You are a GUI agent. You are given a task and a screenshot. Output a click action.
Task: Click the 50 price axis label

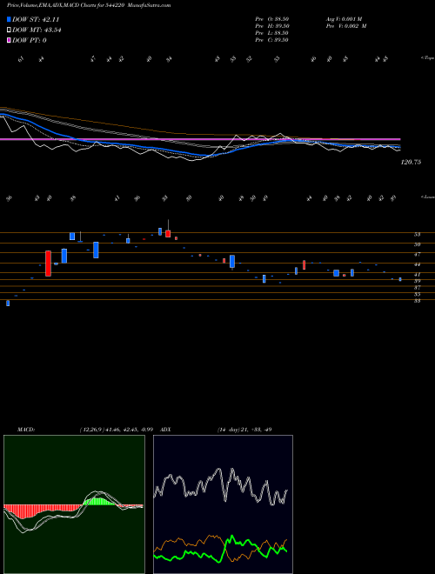point(417,244)
